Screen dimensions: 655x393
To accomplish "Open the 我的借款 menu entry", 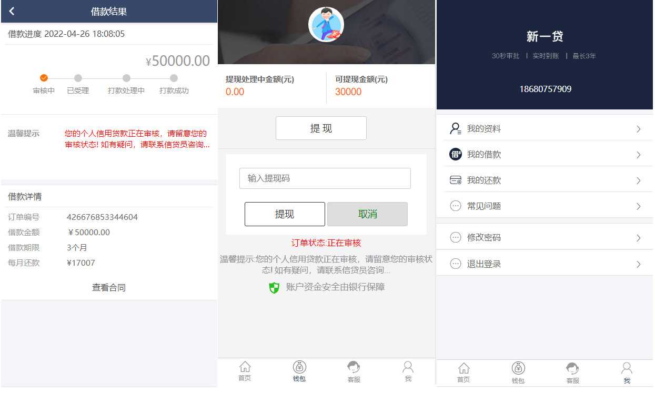I will pos(545,154).
